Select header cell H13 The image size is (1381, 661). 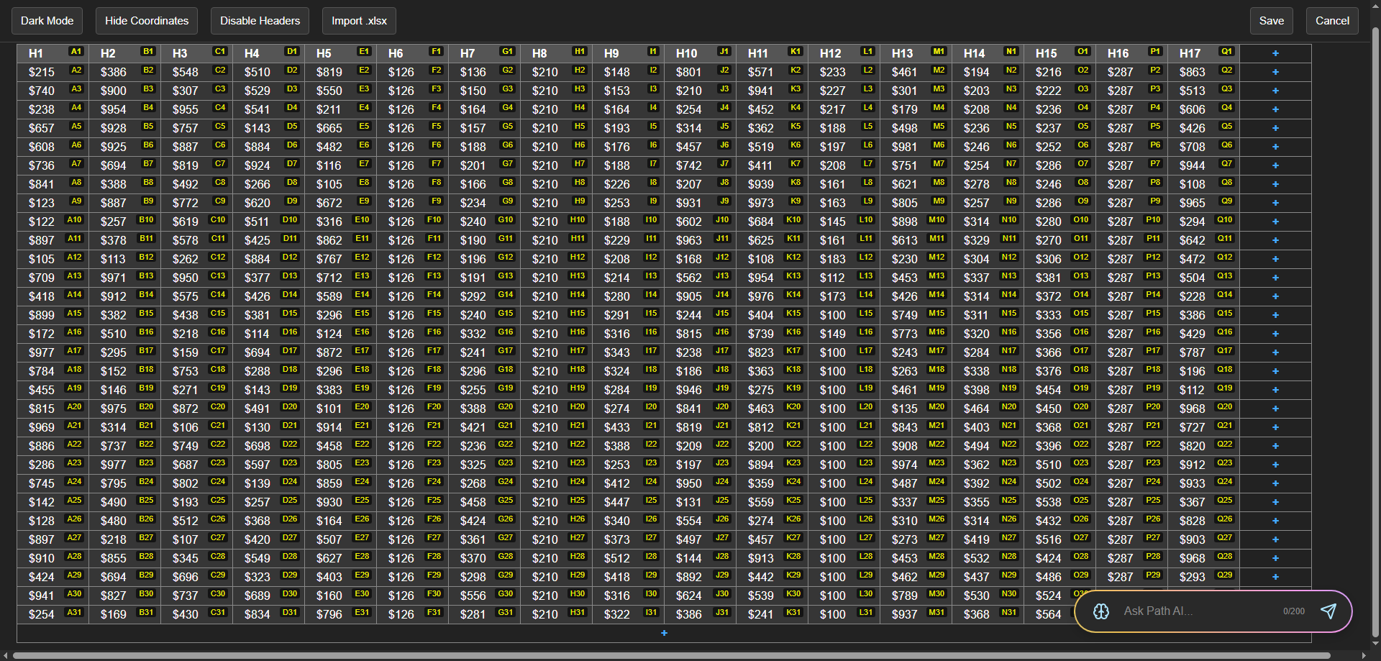click(916, 53)
